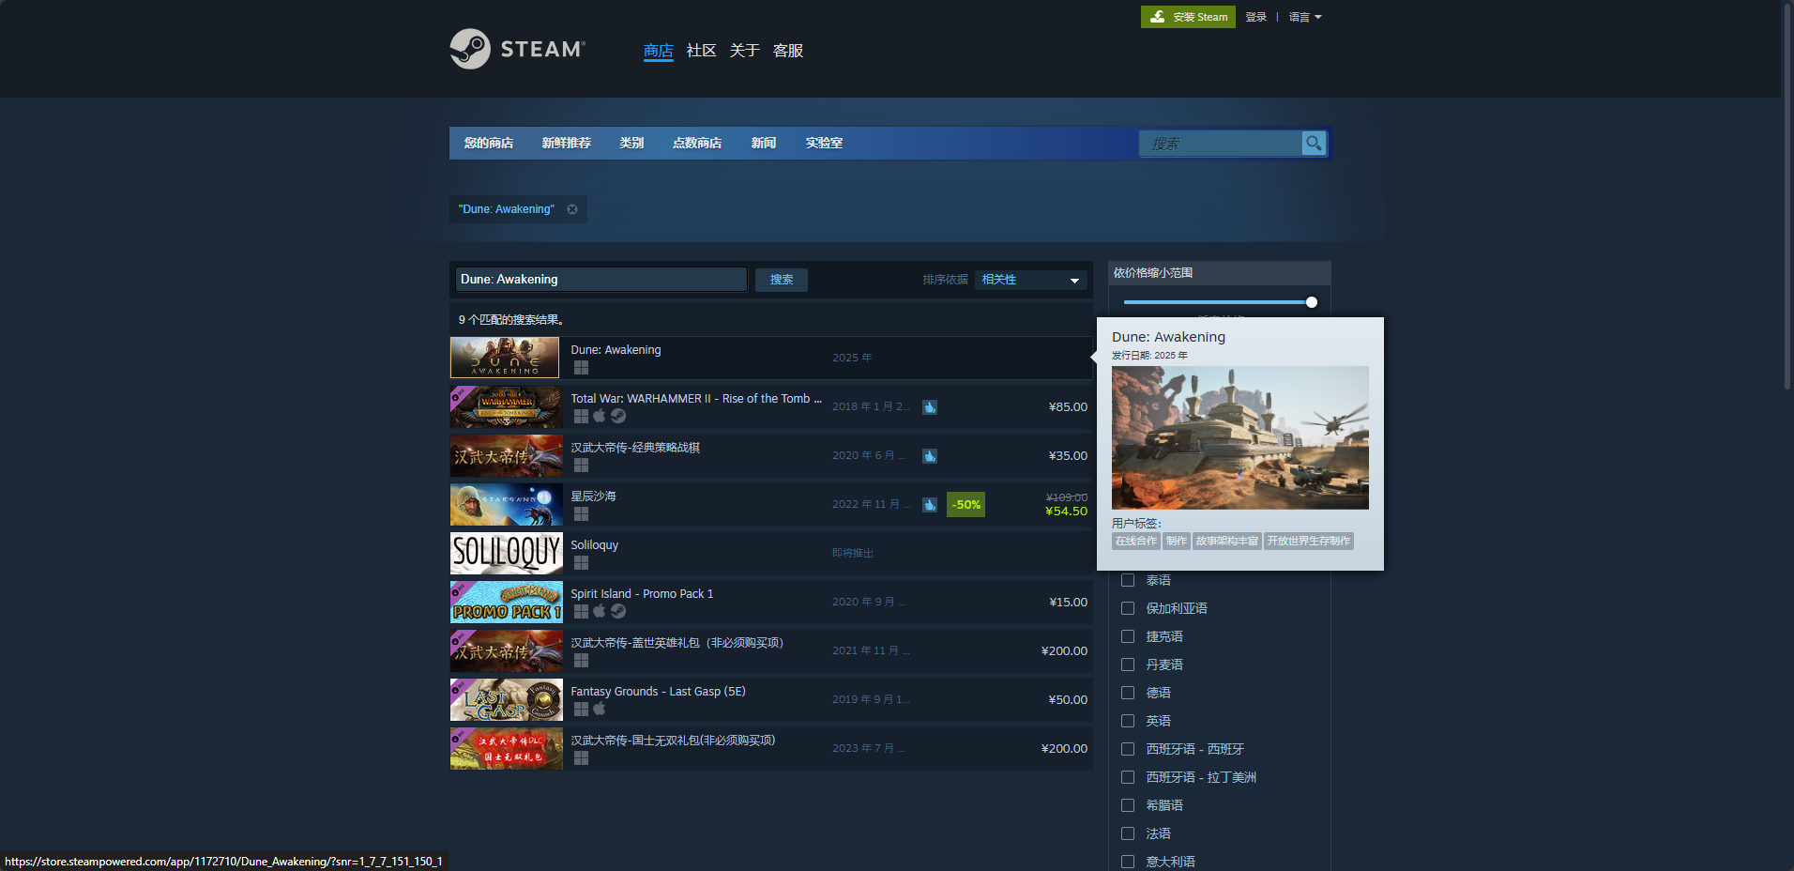Image resolution: width=1794 pixels, height=871 pixels.
Task: Click the Mac icon on Spirit Island Promo Pack 1
Action: click(x=600, y=611)
